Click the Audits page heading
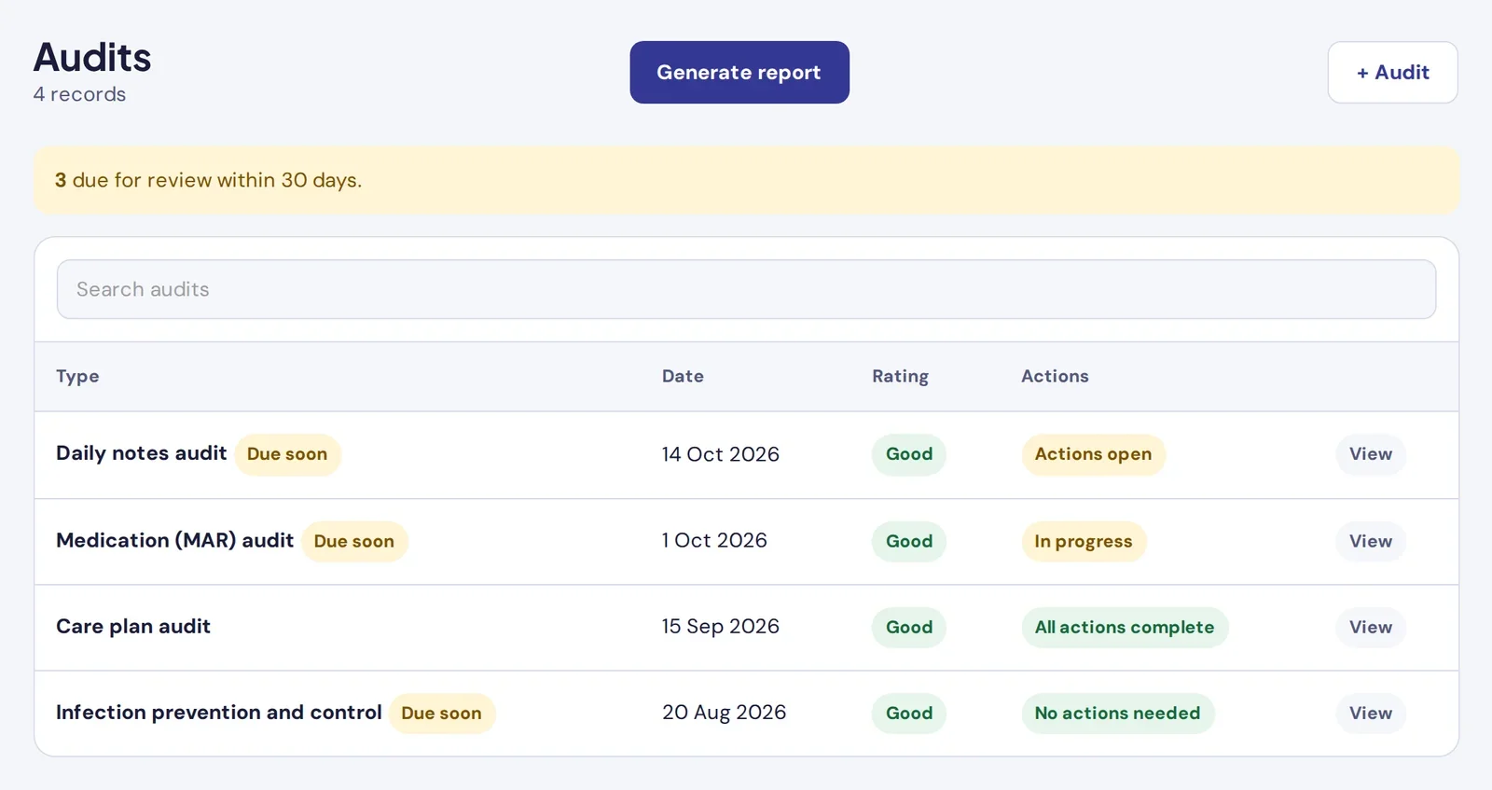Image resolution: width=1492 pixels, height=790 pixels. pyautogui.click(x=92, y=57)
